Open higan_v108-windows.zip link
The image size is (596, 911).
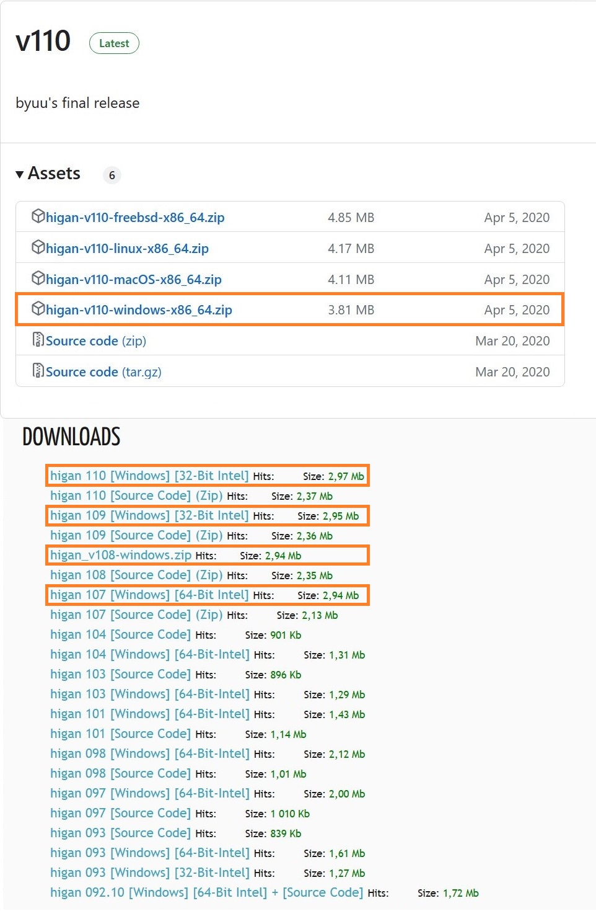(x=121, y=555)
